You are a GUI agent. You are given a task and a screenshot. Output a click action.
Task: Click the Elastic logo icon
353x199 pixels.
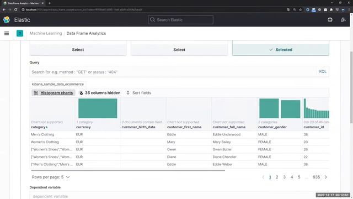tap(7, 20)
